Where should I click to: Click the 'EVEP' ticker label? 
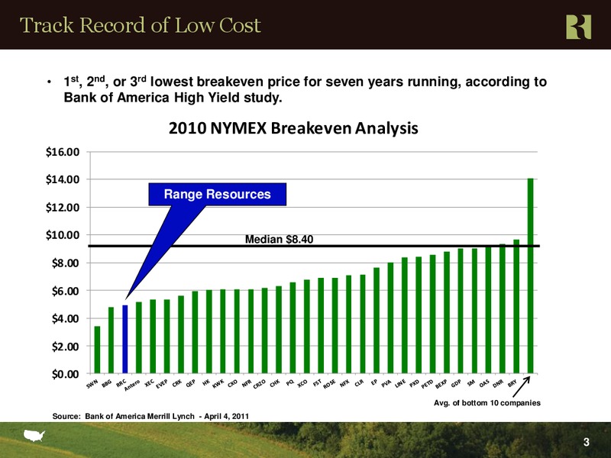pos(162,384)
